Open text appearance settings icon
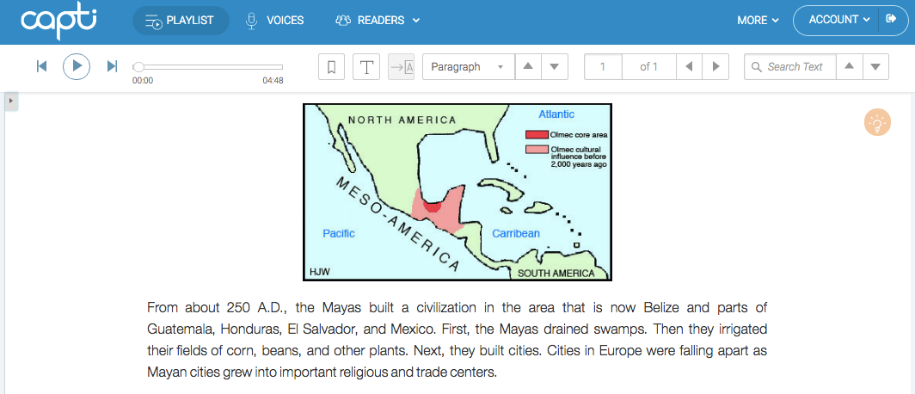 366,66
